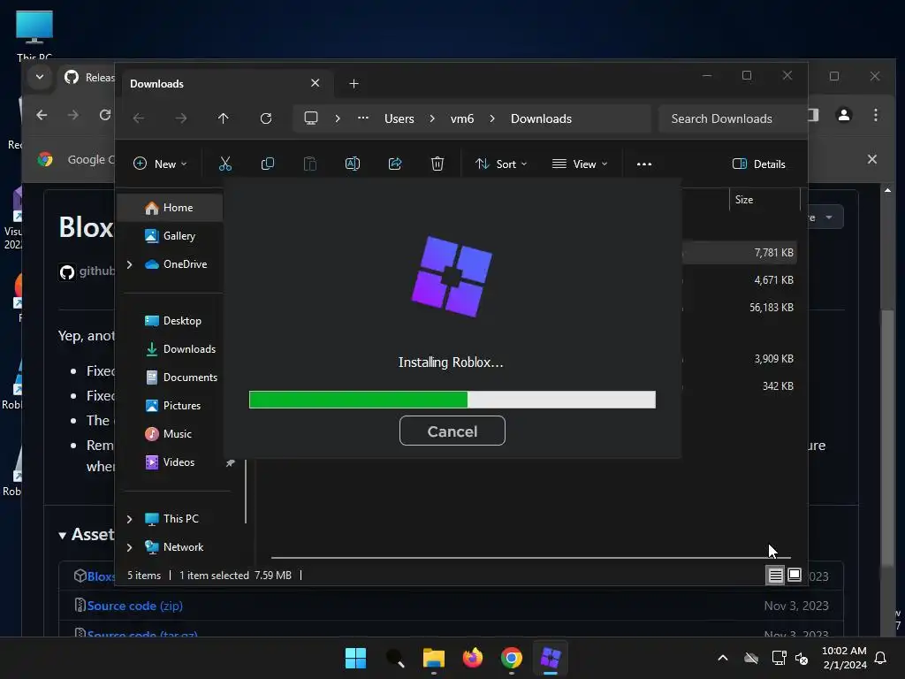Select Users in the address breadcrumb

tap(399, 118)
